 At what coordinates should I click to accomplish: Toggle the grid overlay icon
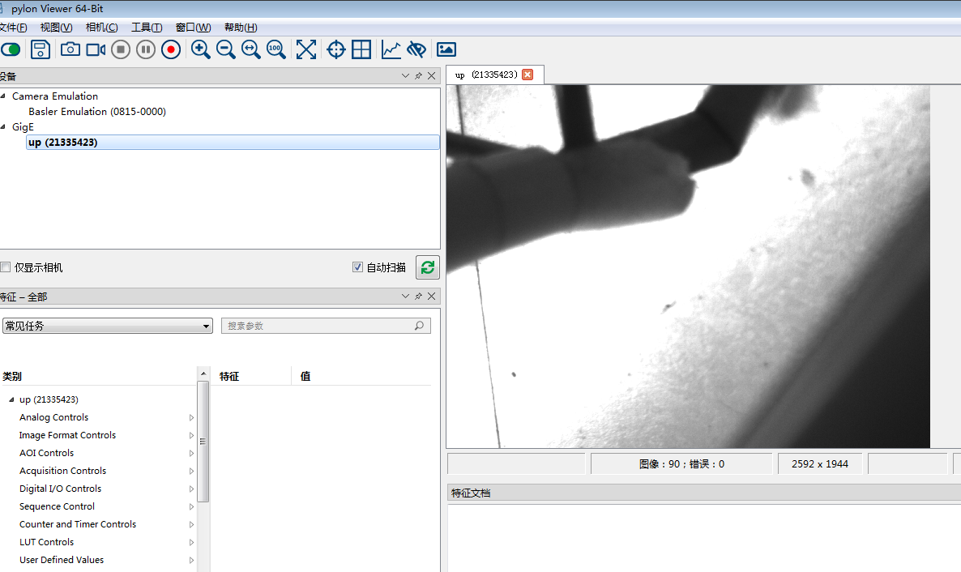(361, 49)
